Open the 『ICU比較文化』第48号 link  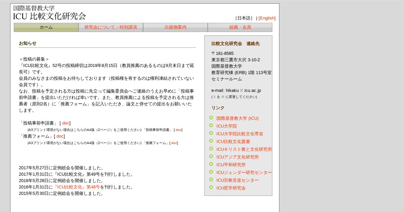[76, 187]
